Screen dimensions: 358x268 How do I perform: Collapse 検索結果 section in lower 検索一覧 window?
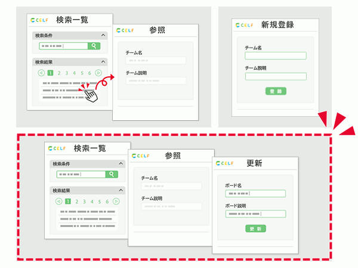(x=121, y=190)
